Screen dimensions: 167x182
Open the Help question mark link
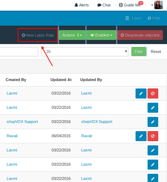point(154,18)
